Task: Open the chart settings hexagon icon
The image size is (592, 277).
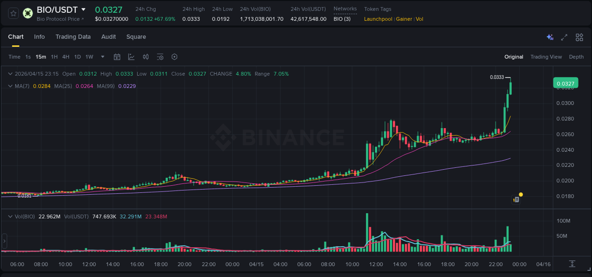Action: 174,57
